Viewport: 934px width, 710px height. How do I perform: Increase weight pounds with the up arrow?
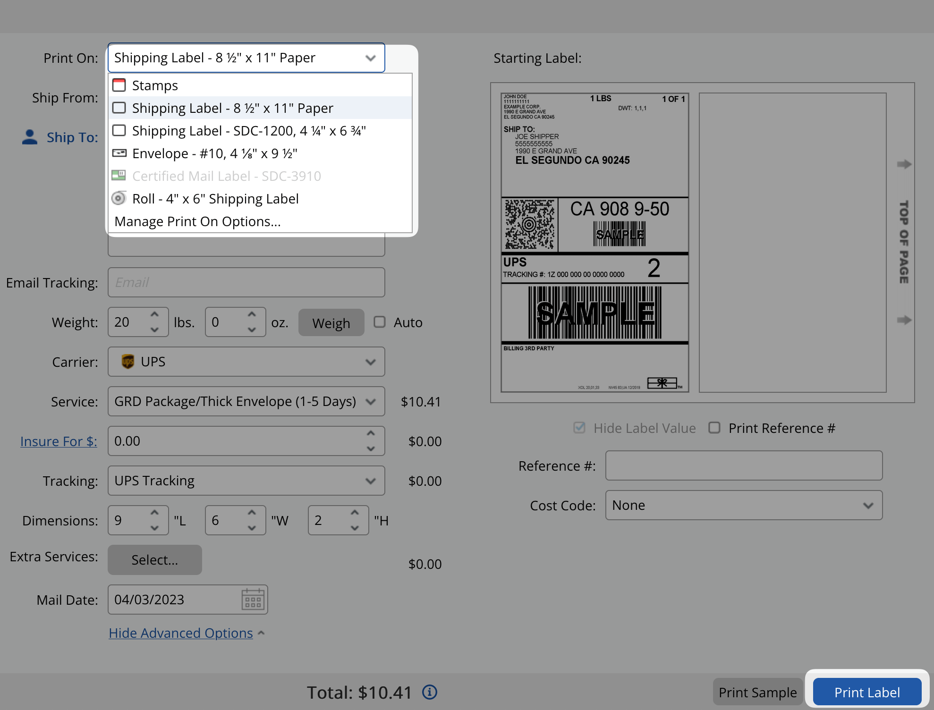(x=154, y=314)
